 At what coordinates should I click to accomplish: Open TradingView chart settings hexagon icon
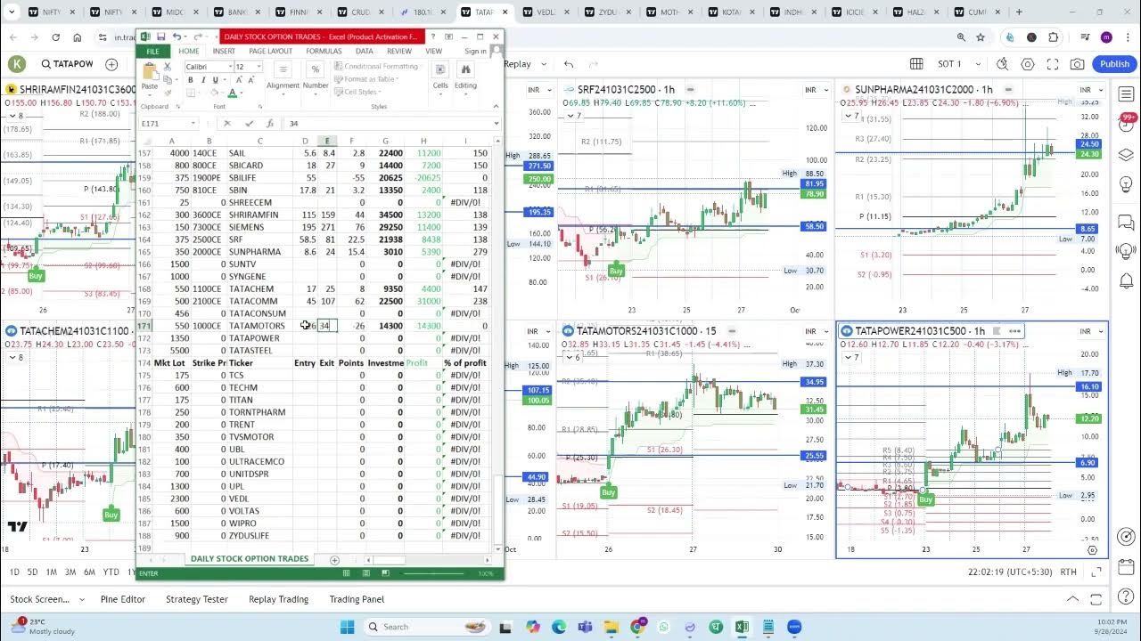[1028, 64]
